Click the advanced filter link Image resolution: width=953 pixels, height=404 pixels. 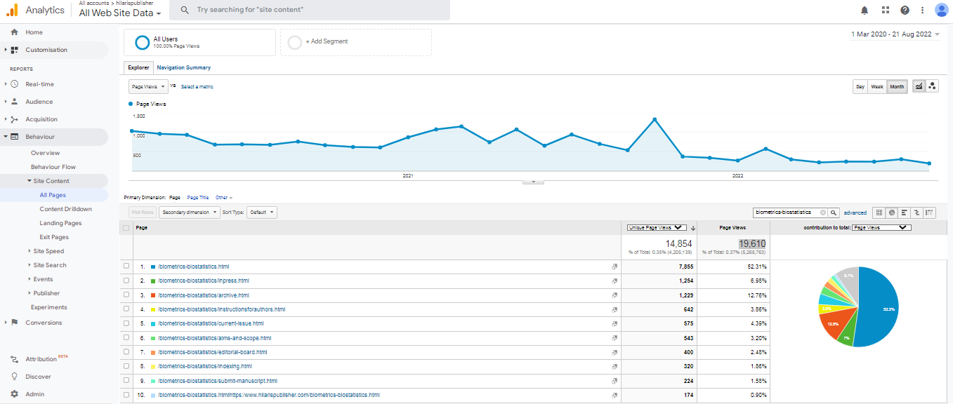tap(855, 213)
